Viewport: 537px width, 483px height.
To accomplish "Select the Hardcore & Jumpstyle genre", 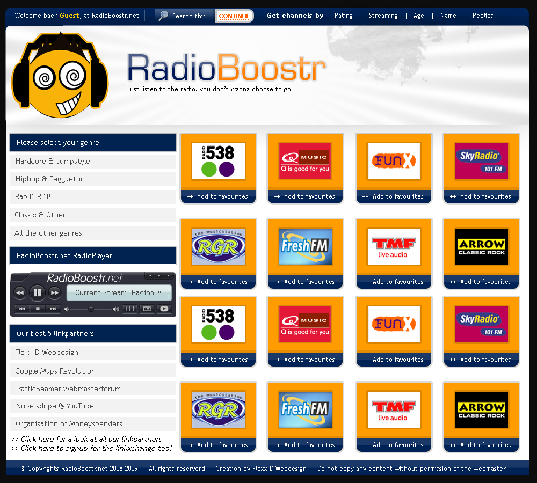I will (93, 161).
